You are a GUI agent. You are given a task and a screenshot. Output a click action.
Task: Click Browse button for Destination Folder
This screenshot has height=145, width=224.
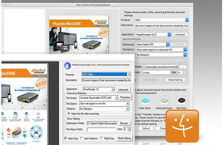click(125, 123)
